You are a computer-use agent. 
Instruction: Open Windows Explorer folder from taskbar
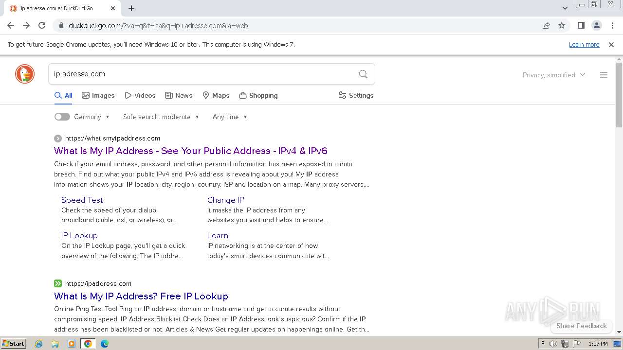[55, 344]
